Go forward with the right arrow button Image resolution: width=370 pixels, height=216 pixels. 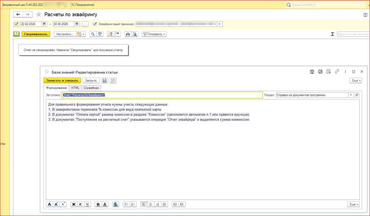point(28,15)
